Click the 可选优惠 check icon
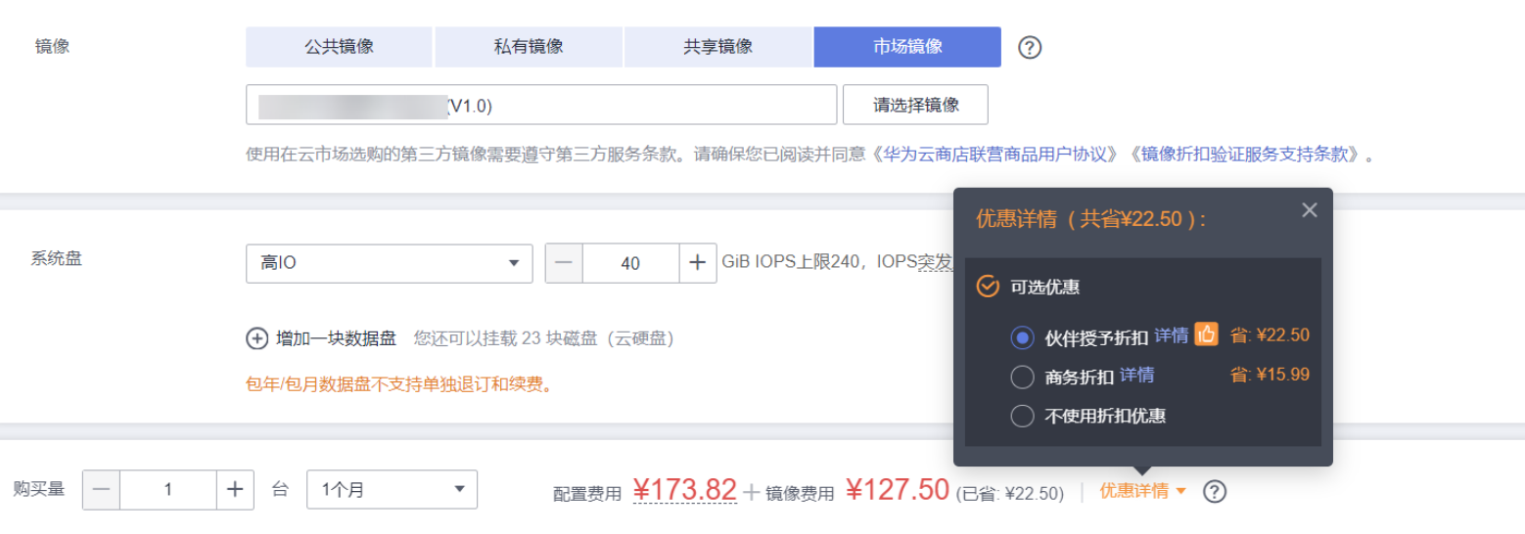Screen dimensions: 1525x534 [989, 287]
